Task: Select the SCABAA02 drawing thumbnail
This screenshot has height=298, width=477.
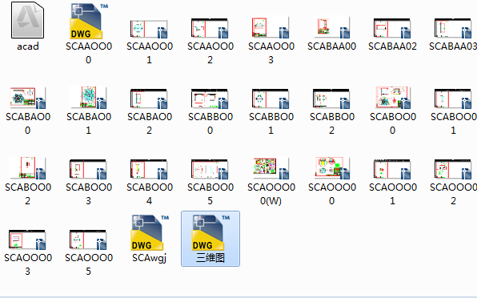Action: (392, 28)
